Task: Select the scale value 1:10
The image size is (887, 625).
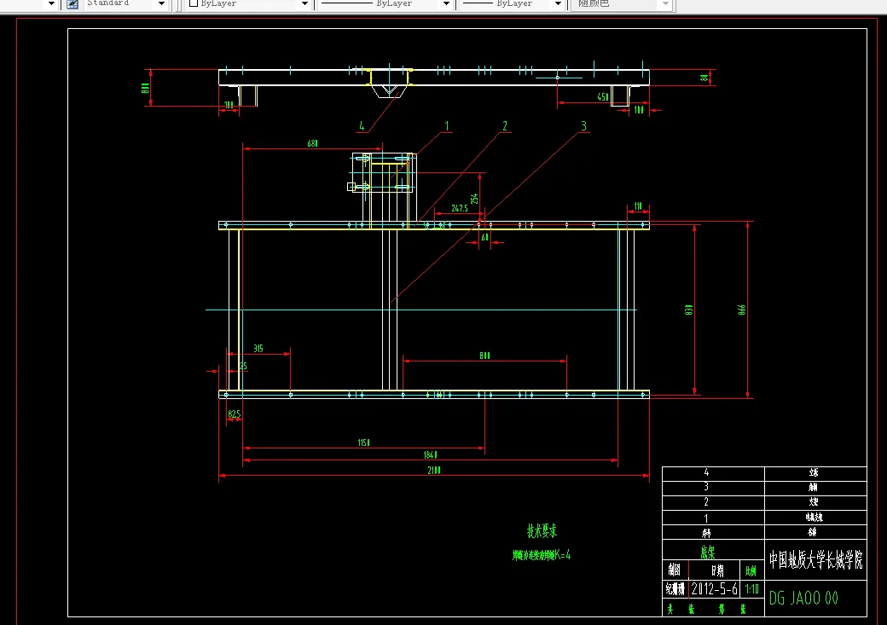Action: point(751,589)
